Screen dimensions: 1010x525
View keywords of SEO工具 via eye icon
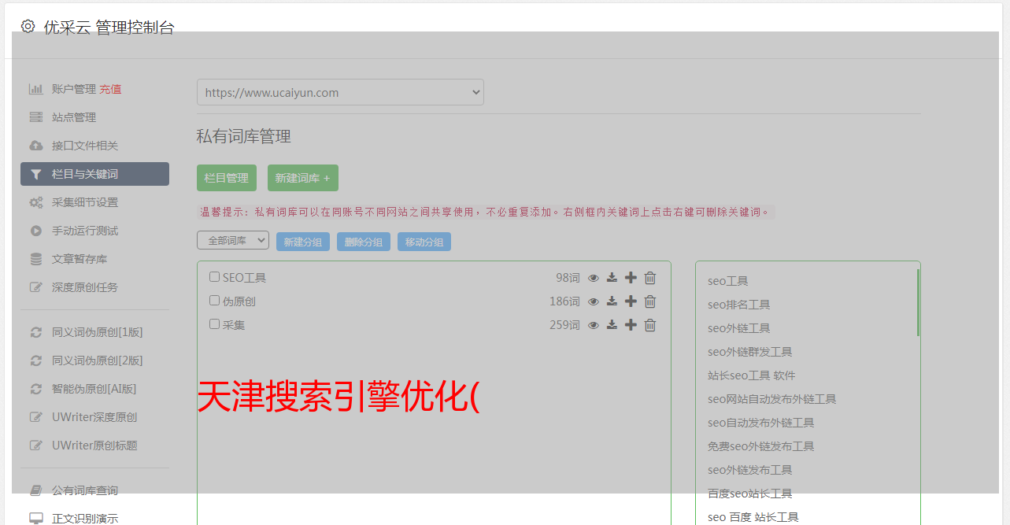coord(594,278)
